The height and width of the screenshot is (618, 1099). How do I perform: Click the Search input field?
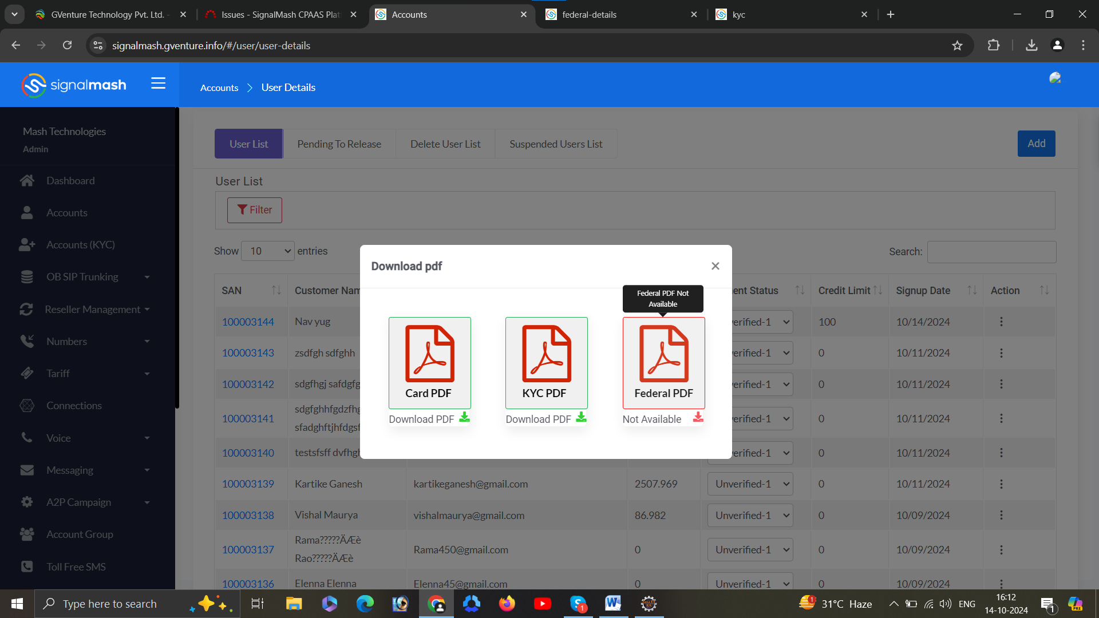pyautogui.click(x=991, y=252)
